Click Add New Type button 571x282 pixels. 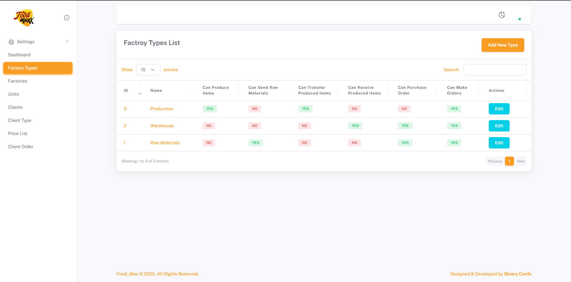502,45
